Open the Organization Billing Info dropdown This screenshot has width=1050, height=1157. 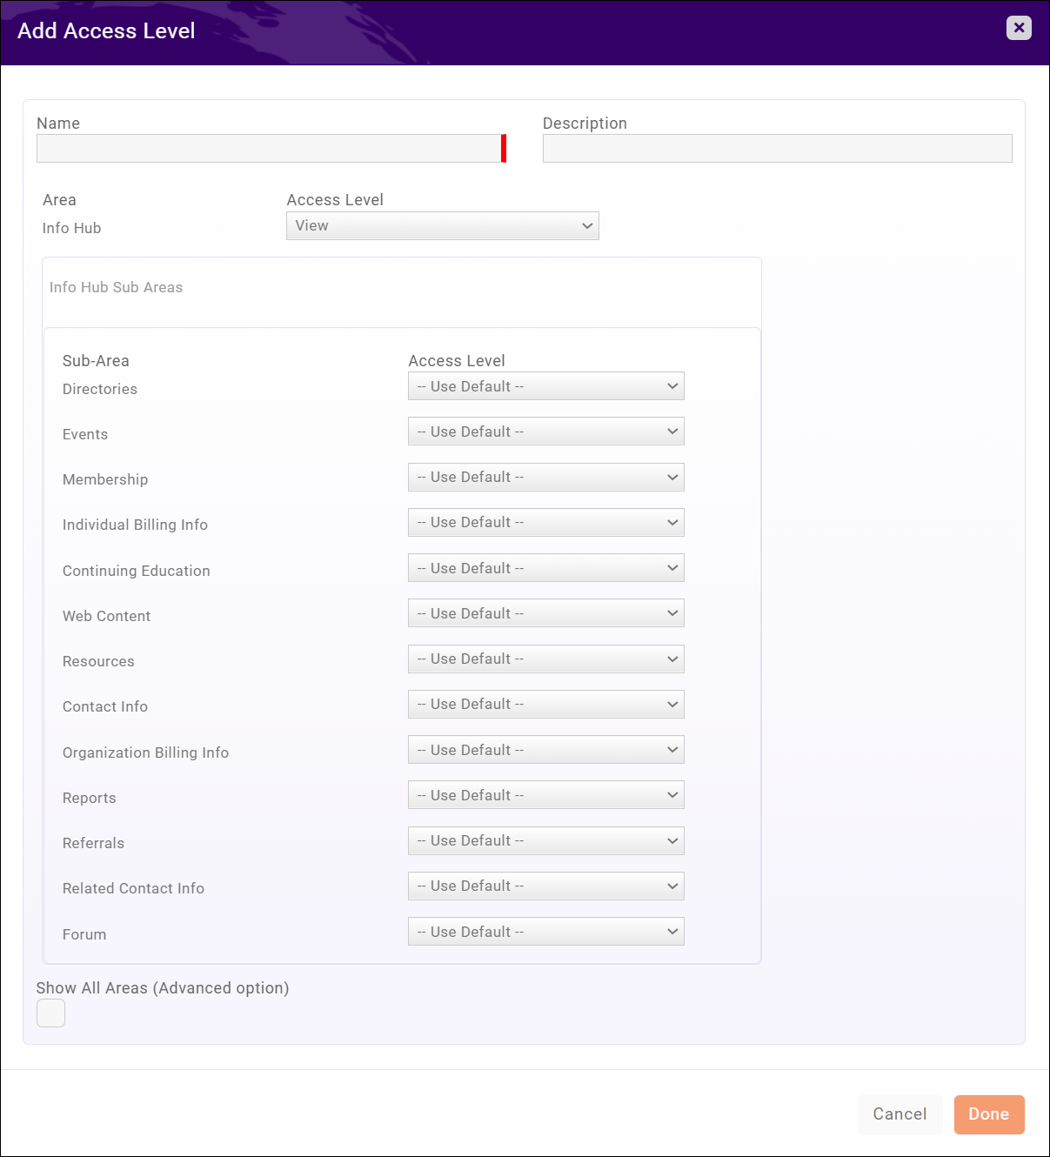click(x=545, y=749)
